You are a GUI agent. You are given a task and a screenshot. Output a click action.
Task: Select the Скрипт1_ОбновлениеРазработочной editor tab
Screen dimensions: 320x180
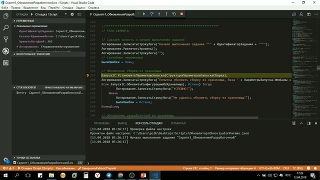tap(112, 14)
